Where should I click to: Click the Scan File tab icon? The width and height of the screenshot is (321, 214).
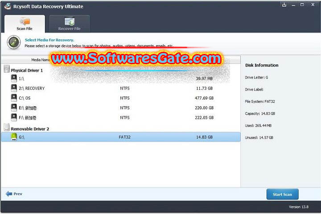tap(25, 21)
